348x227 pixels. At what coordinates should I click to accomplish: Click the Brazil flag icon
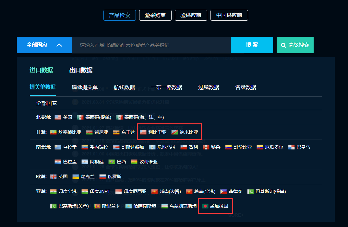tap(112, 162)
